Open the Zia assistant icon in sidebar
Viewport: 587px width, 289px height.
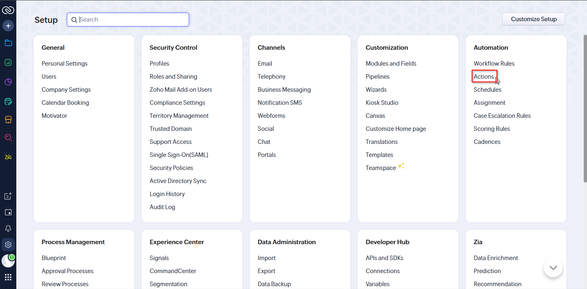[x=8, y=157]
